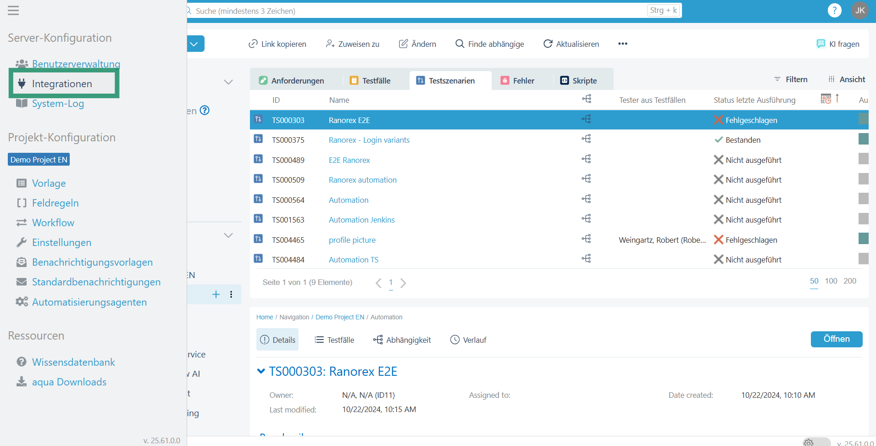Click the plus icon in left panel
Screen dimensions: 876x446
216,295
